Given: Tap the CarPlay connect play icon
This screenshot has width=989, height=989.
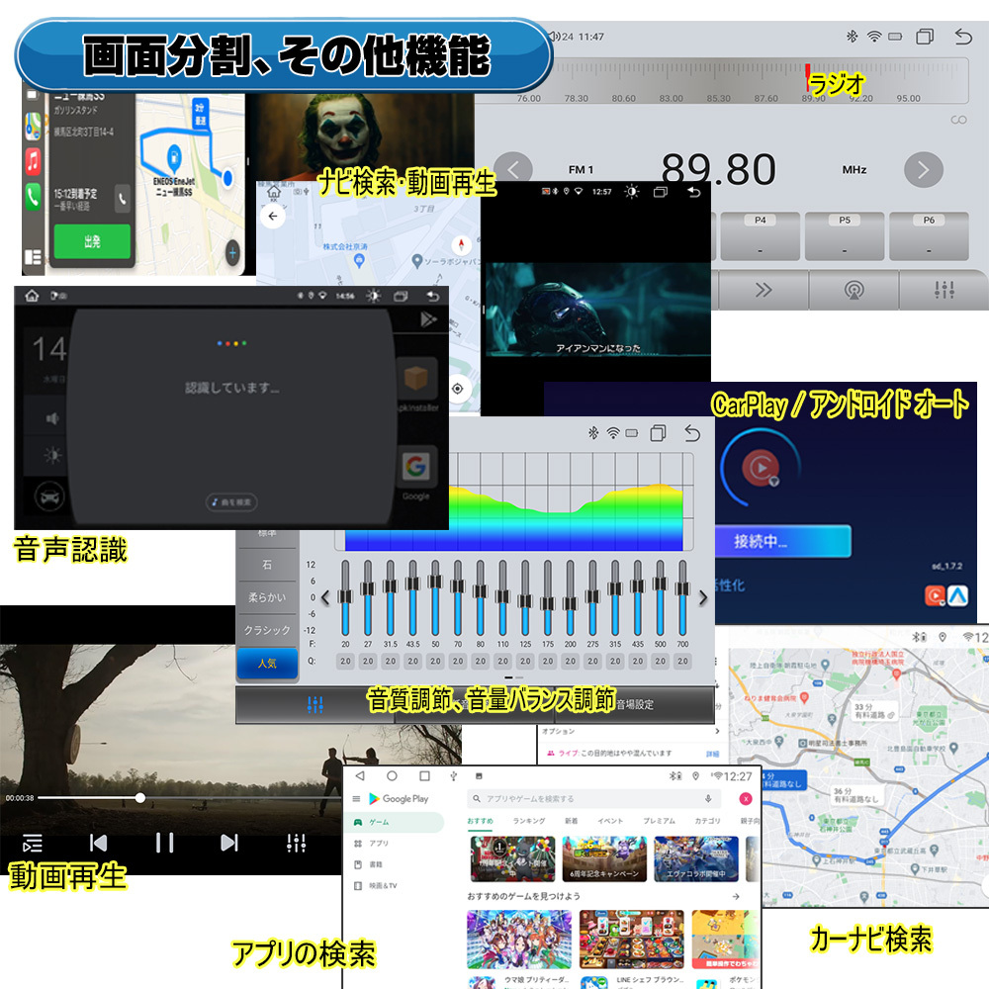Looking at the screenshot, I should pyautogui.click(x=761, y=468).
